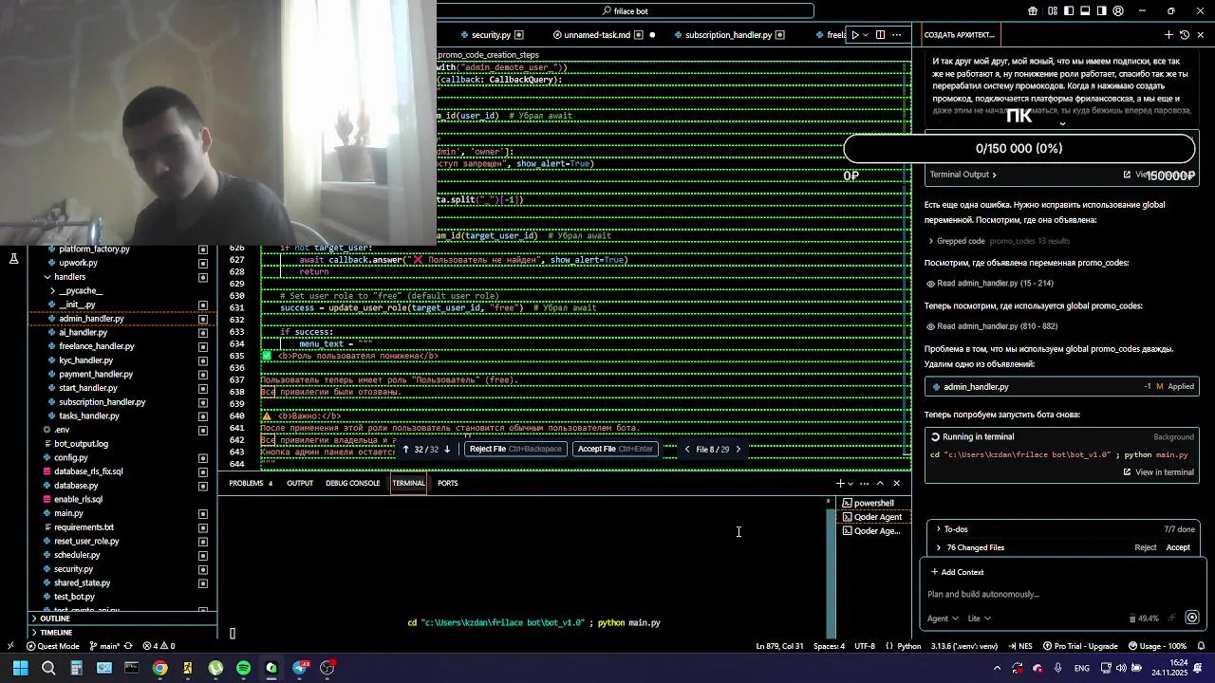Viewport: 1215px width, 683px height.
Task: Open the OUTPUT panel tab
Action: click(x=300, y=484)
